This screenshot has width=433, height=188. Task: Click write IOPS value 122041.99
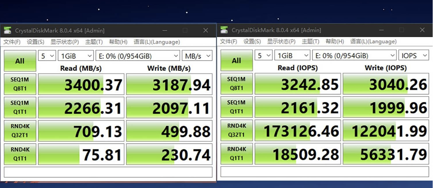(x=386, y=131)
